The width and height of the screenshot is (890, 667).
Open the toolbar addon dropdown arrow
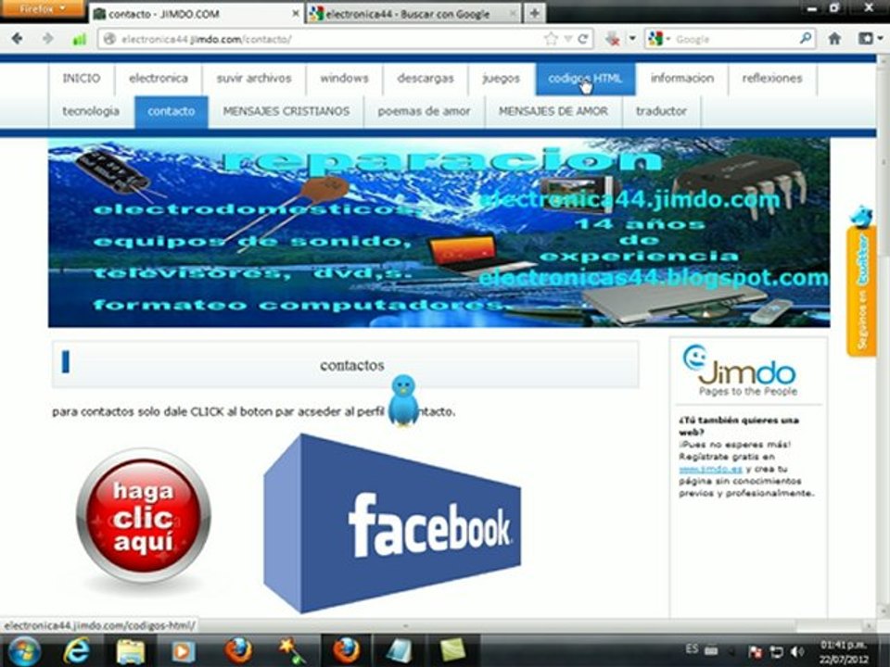coord(631,39)
